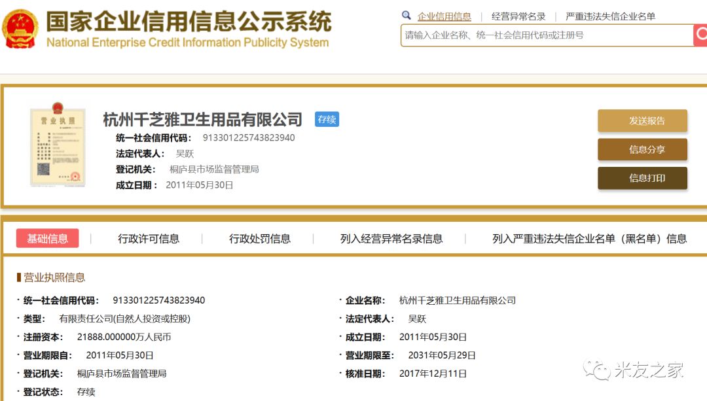Click the 成立日期 value in license details
The height and width of the screenshot is (401, 707).
(433, 337)
